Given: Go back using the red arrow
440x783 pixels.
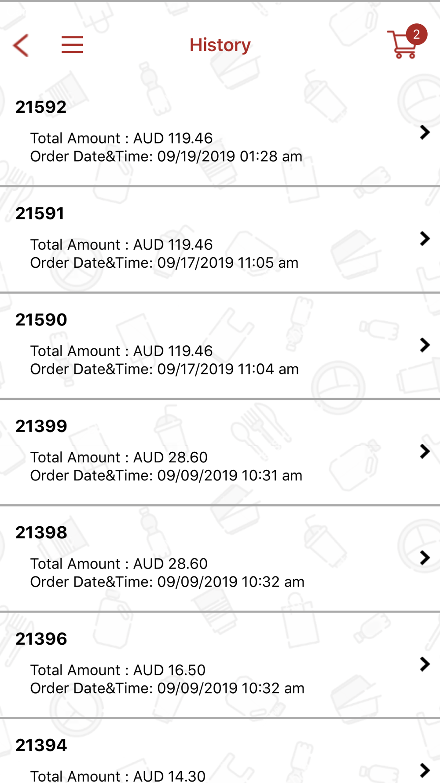Looking at the screenshot, I should pyautogui.click(x=21, y=45).
